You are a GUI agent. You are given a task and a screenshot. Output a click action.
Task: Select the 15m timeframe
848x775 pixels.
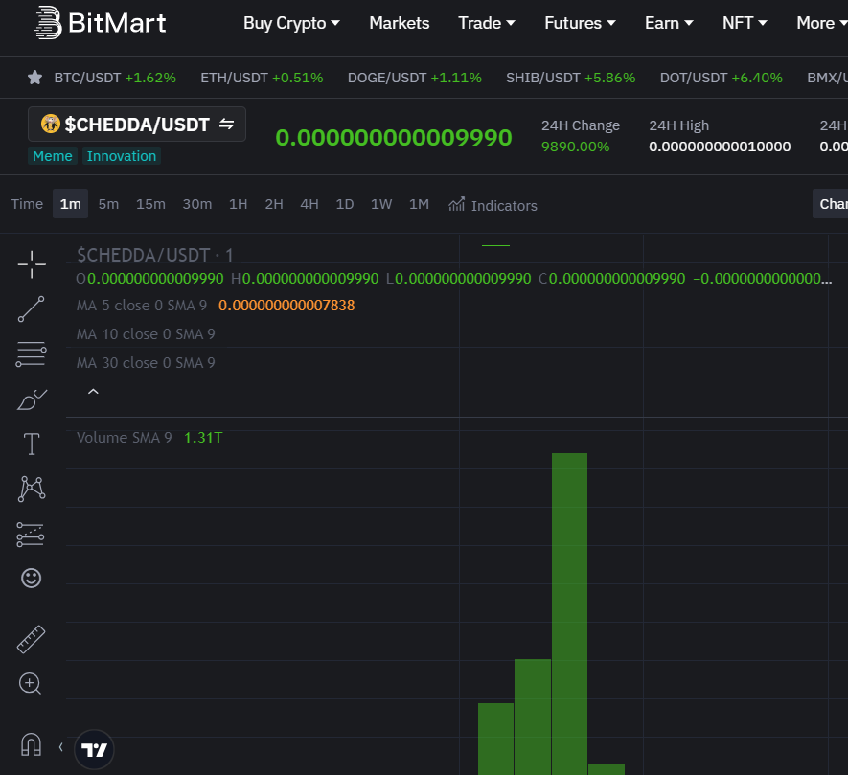150,204
